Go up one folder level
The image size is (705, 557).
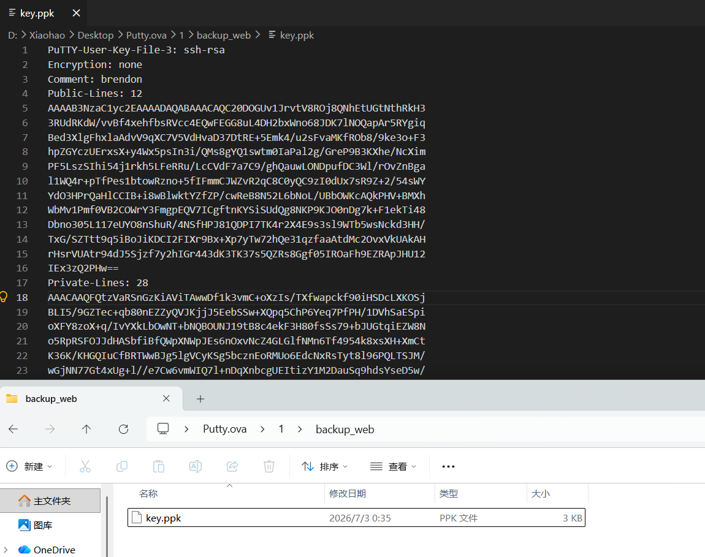coord(86,429)
